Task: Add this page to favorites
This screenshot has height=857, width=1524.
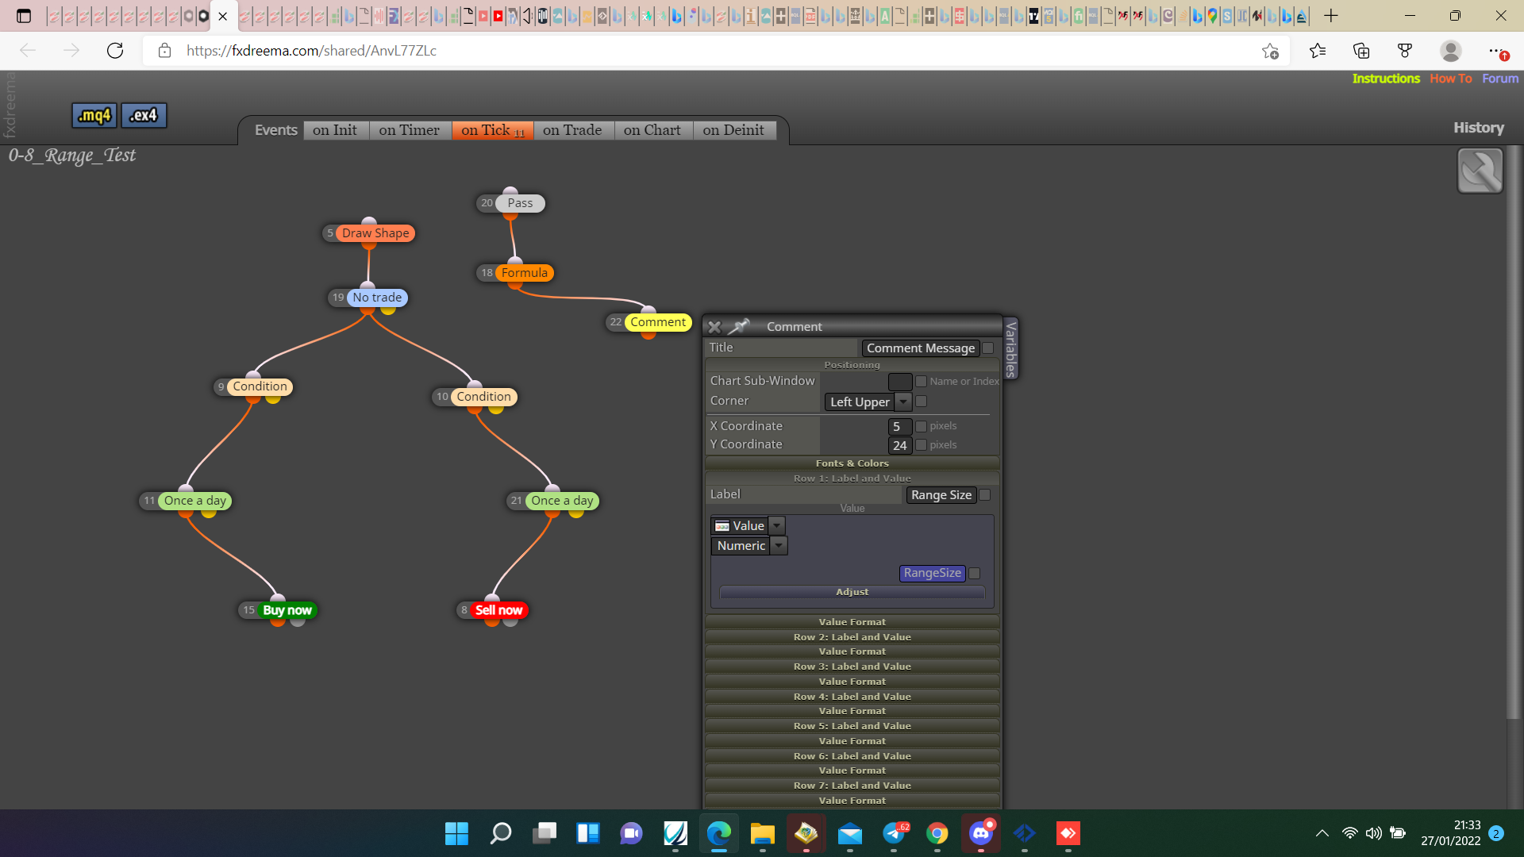Action: pyautogui.click(x=1270, y=51)
